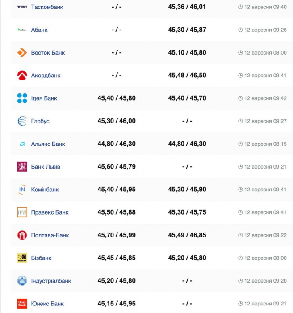The width and height of the screenshot is (293, 313).
Task: Open the Альянс Банк link
Action: (x=48, y=144)
